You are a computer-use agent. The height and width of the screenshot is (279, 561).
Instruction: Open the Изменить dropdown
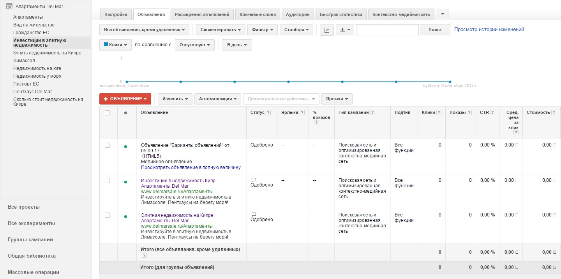[x=175, y=99]
